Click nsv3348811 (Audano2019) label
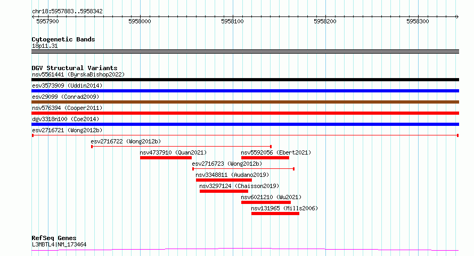Viewport: 474px width, 256px height. [232, 175]
